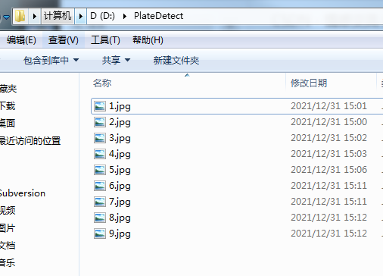This screenshot has height=276, width=383.
Task: Click PlateDetect in the address bar
Action: (x=158, y=16)
